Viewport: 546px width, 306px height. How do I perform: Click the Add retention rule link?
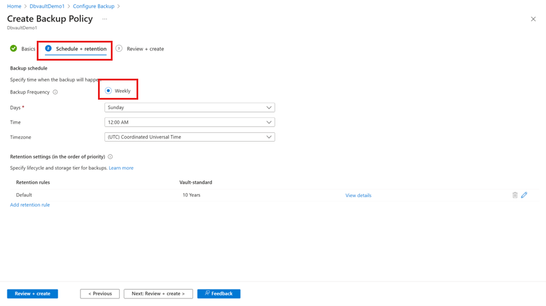(x=30, y=205)
